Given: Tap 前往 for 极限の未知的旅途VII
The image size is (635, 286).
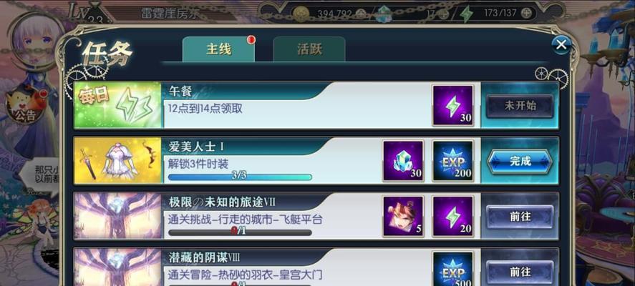Looking at the screenshot, I should [520, 217].
